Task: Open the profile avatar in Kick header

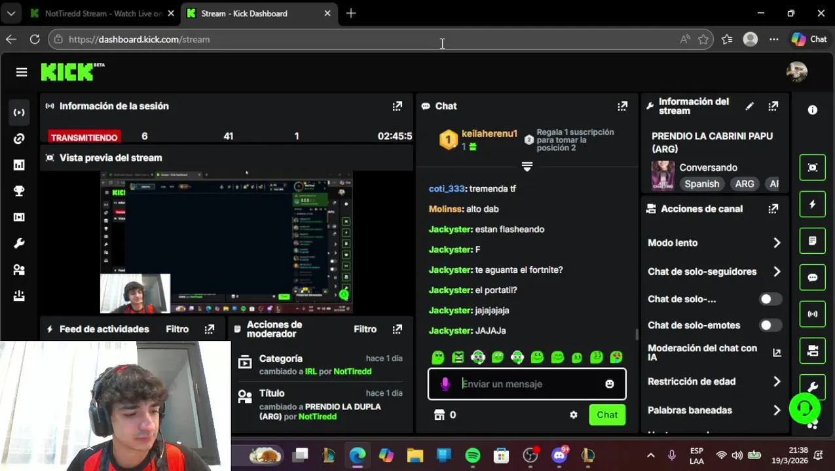Action: click(797, 72)
